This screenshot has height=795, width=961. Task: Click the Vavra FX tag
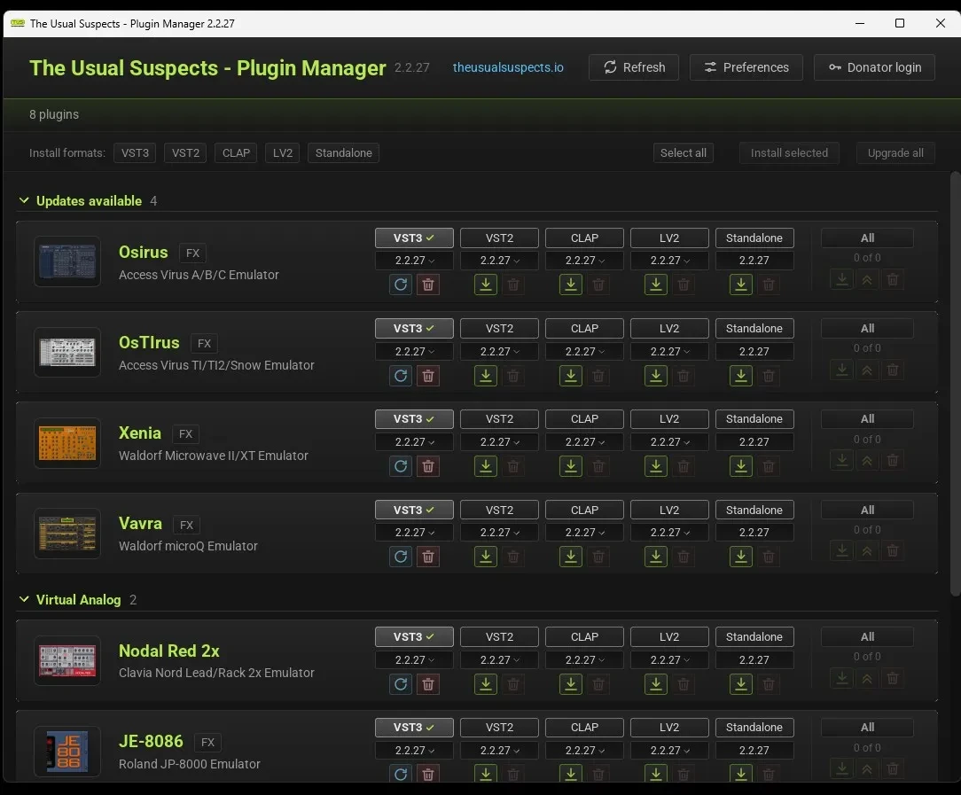186,525
